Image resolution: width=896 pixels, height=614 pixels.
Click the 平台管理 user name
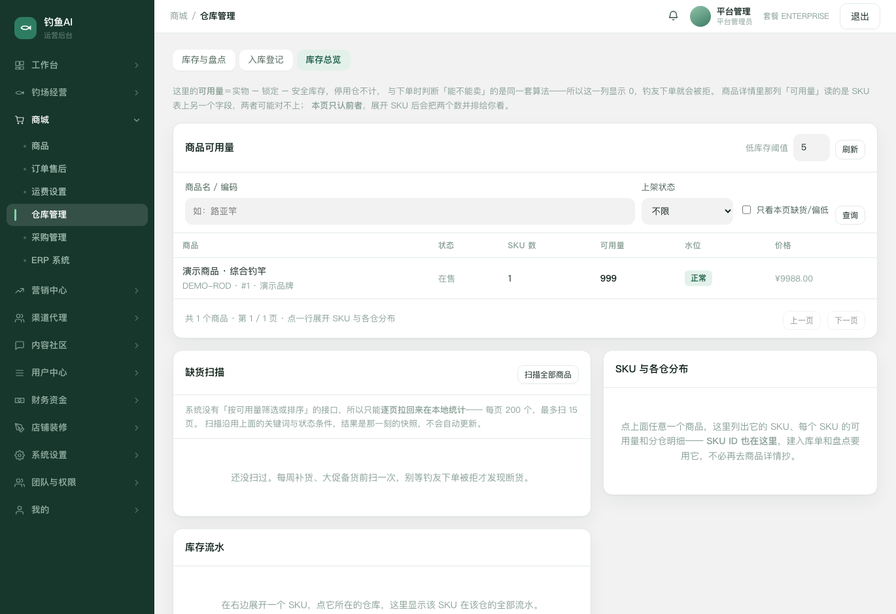(734, 12)
